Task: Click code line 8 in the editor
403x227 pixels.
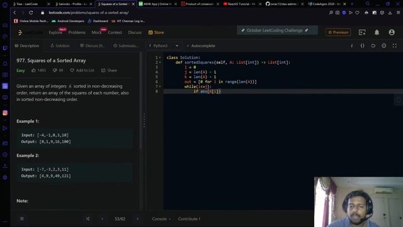Action: [x=283, y=91]
